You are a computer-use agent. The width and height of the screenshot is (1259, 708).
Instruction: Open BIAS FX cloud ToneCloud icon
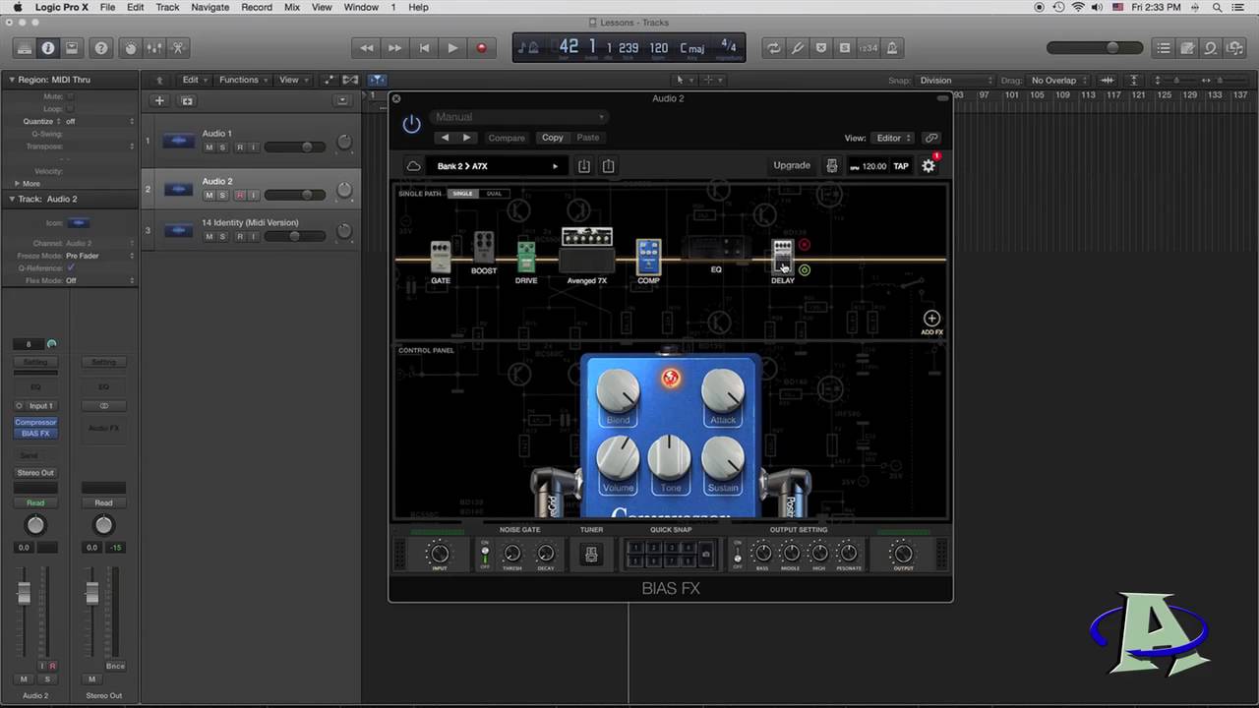tap(413, 166)
